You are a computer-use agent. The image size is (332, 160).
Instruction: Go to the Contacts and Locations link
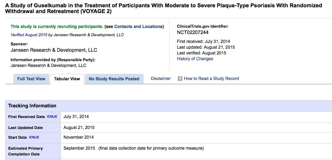[x=138, y=26]
